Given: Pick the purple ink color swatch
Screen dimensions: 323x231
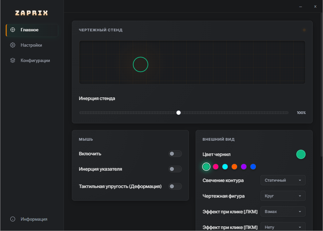Looking at the screenshot, I should pyautogui.click(x=244, y=167).
